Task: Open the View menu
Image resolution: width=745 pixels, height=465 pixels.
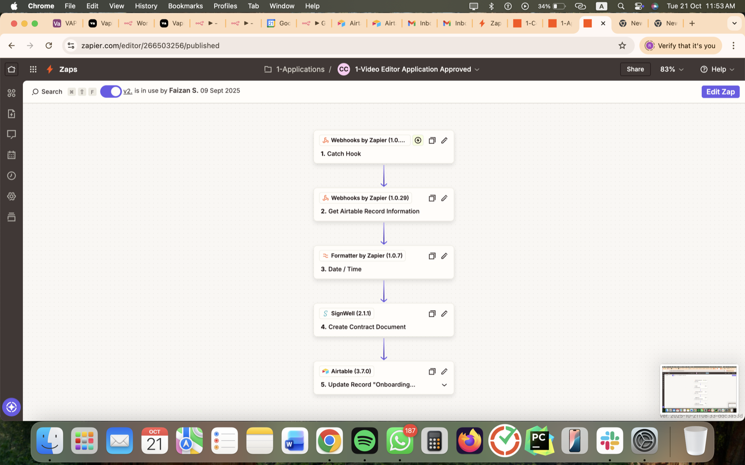Action: pos(117,6)
